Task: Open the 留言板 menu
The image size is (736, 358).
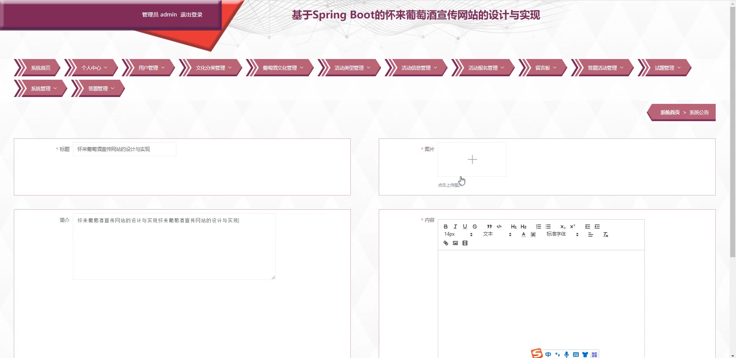Action: [x=543, y=68]
